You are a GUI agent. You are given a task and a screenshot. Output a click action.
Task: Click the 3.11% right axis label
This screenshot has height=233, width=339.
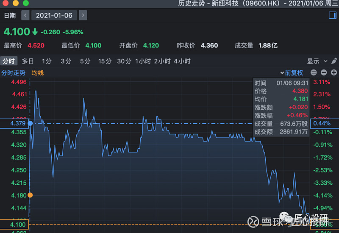[x=322, y=82]
